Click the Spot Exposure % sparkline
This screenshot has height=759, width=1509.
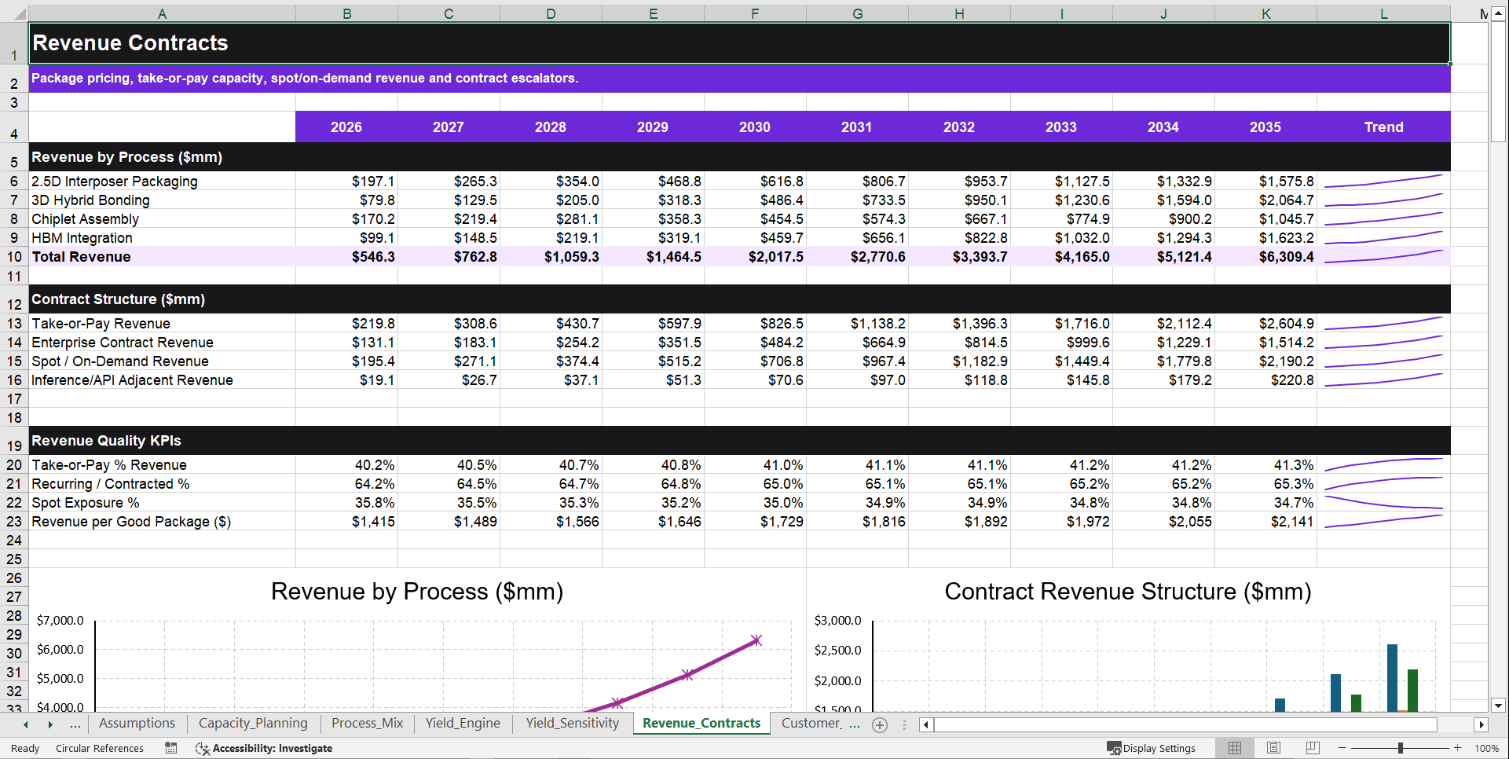tap(1383, 503)
